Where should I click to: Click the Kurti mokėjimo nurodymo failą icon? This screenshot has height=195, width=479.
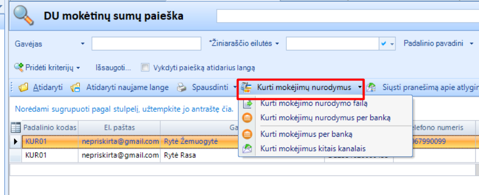point(247,104)
